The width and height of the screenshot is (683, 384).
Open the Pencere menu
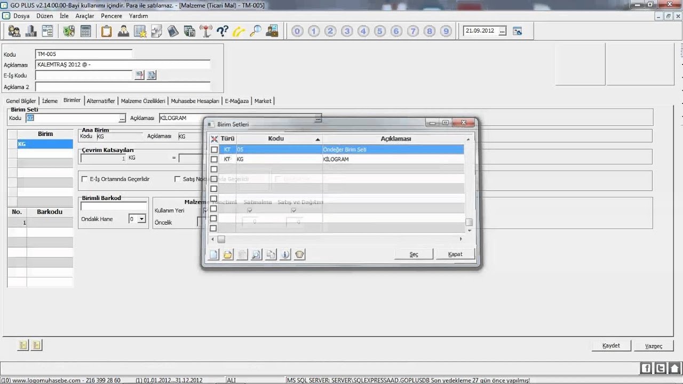click(x=112, y=16)
